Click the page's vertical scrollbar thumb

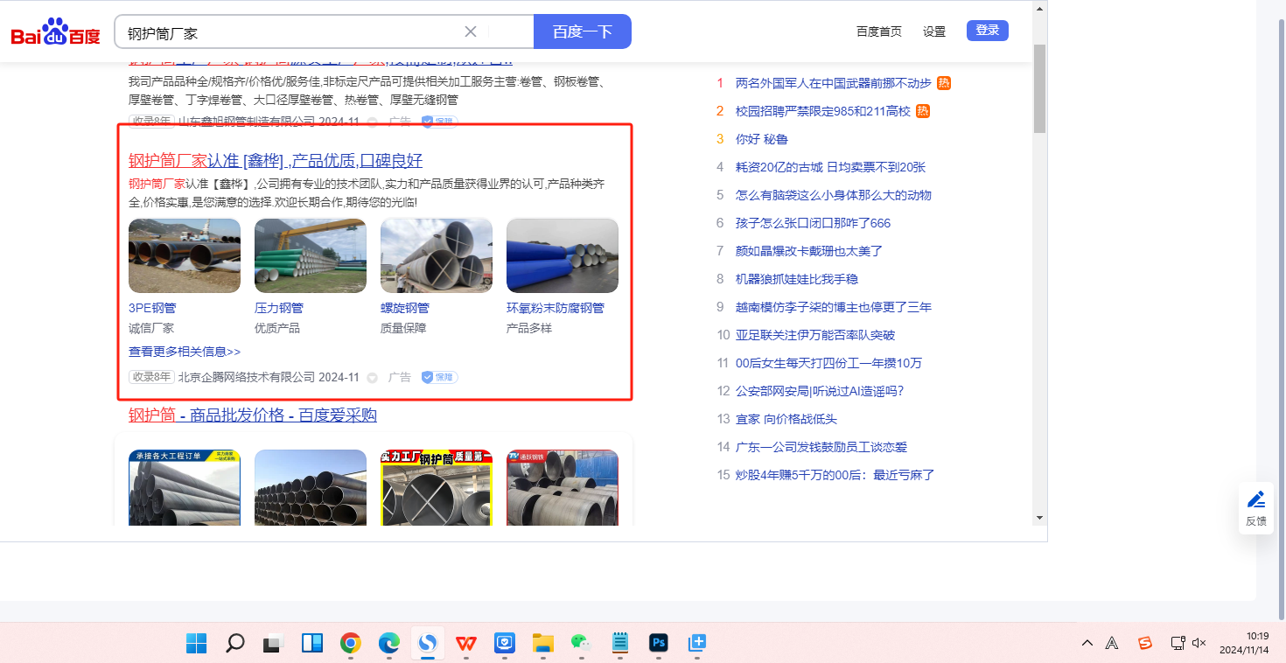pyautogui.click(x=1039, y=87)
